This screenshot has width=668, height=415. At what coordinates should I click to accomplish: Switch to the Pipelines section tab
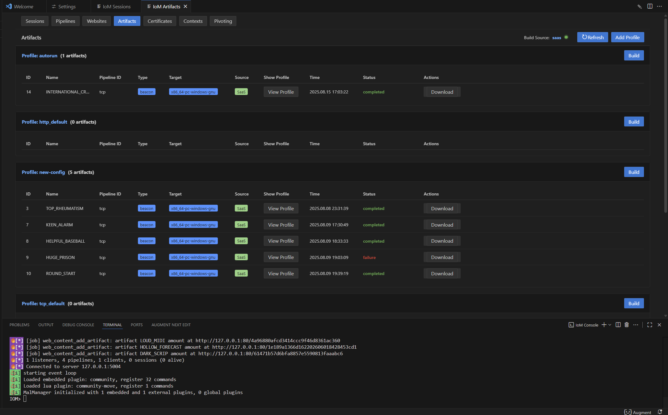pyautogui.click(x=65, y=21)
